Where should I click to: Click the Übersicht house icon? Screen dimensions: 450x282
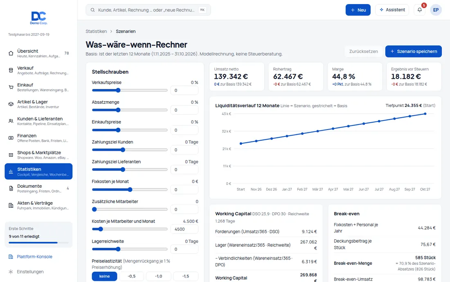(x=11, y=53)
